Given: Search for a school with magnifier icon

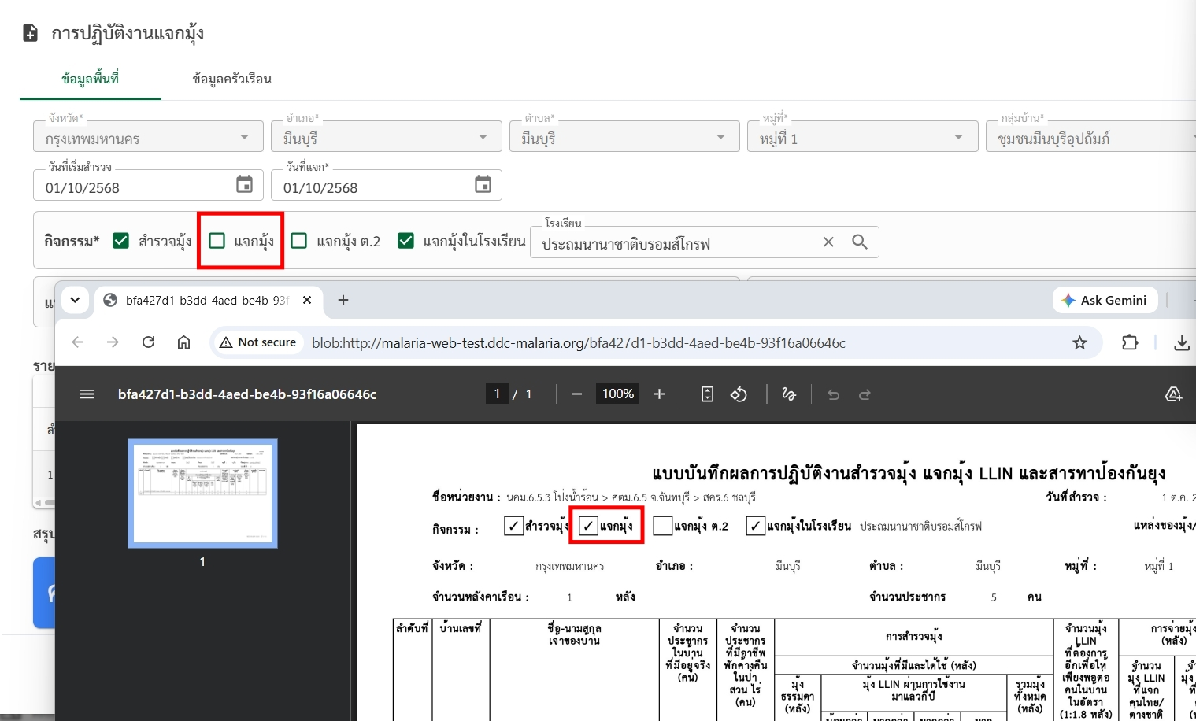Looking at the screenshot, I should (x=860, y=242).
